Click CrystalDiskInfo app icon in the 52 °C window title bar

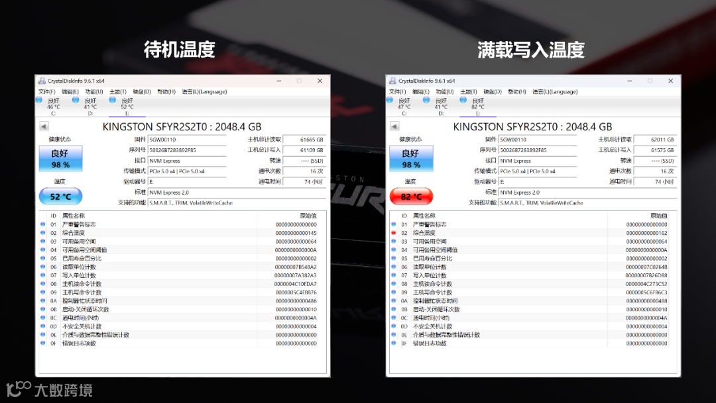point(42,81)
